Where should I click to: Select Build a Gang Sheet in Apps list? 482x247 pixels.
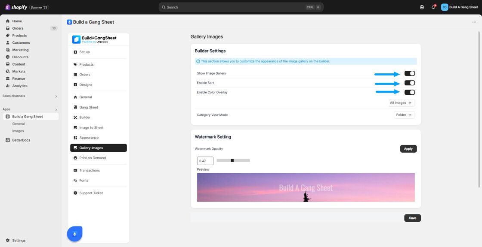pyautogui.click(x=31, y=117)
